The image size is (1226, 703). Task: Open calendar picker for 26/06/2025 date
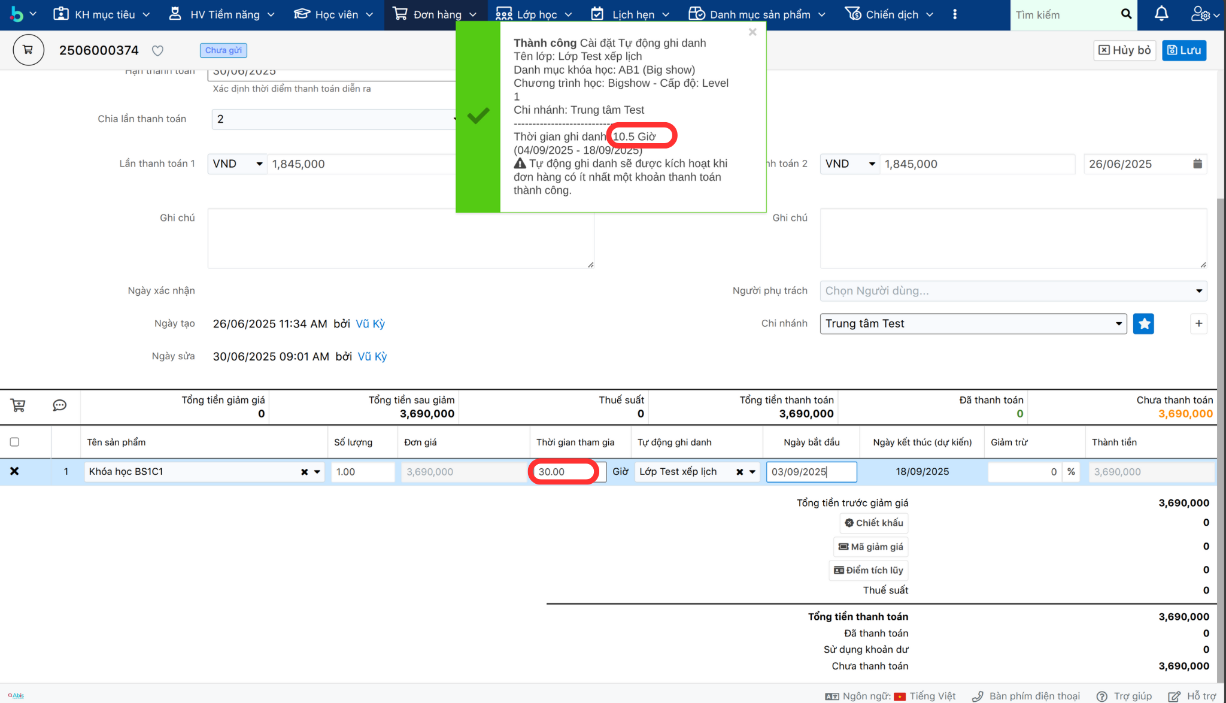1197,164
